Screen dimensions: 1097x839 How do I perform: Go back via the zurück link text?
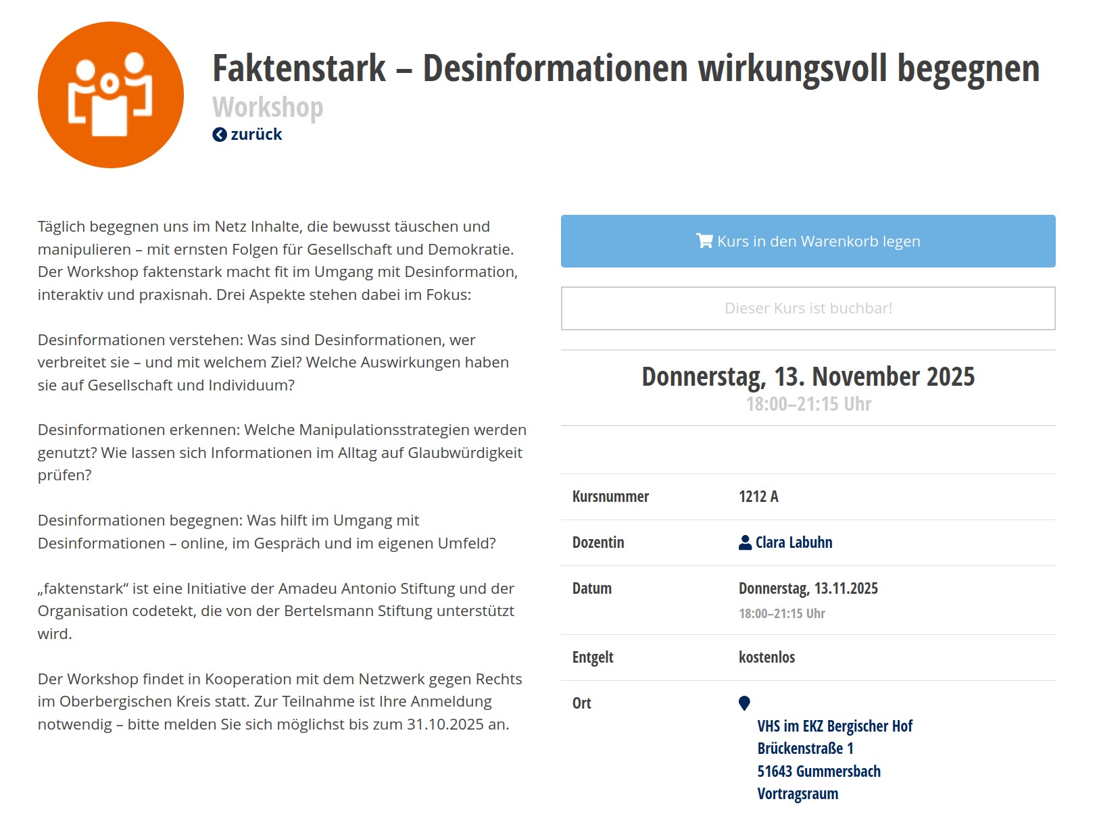[256, 134]
